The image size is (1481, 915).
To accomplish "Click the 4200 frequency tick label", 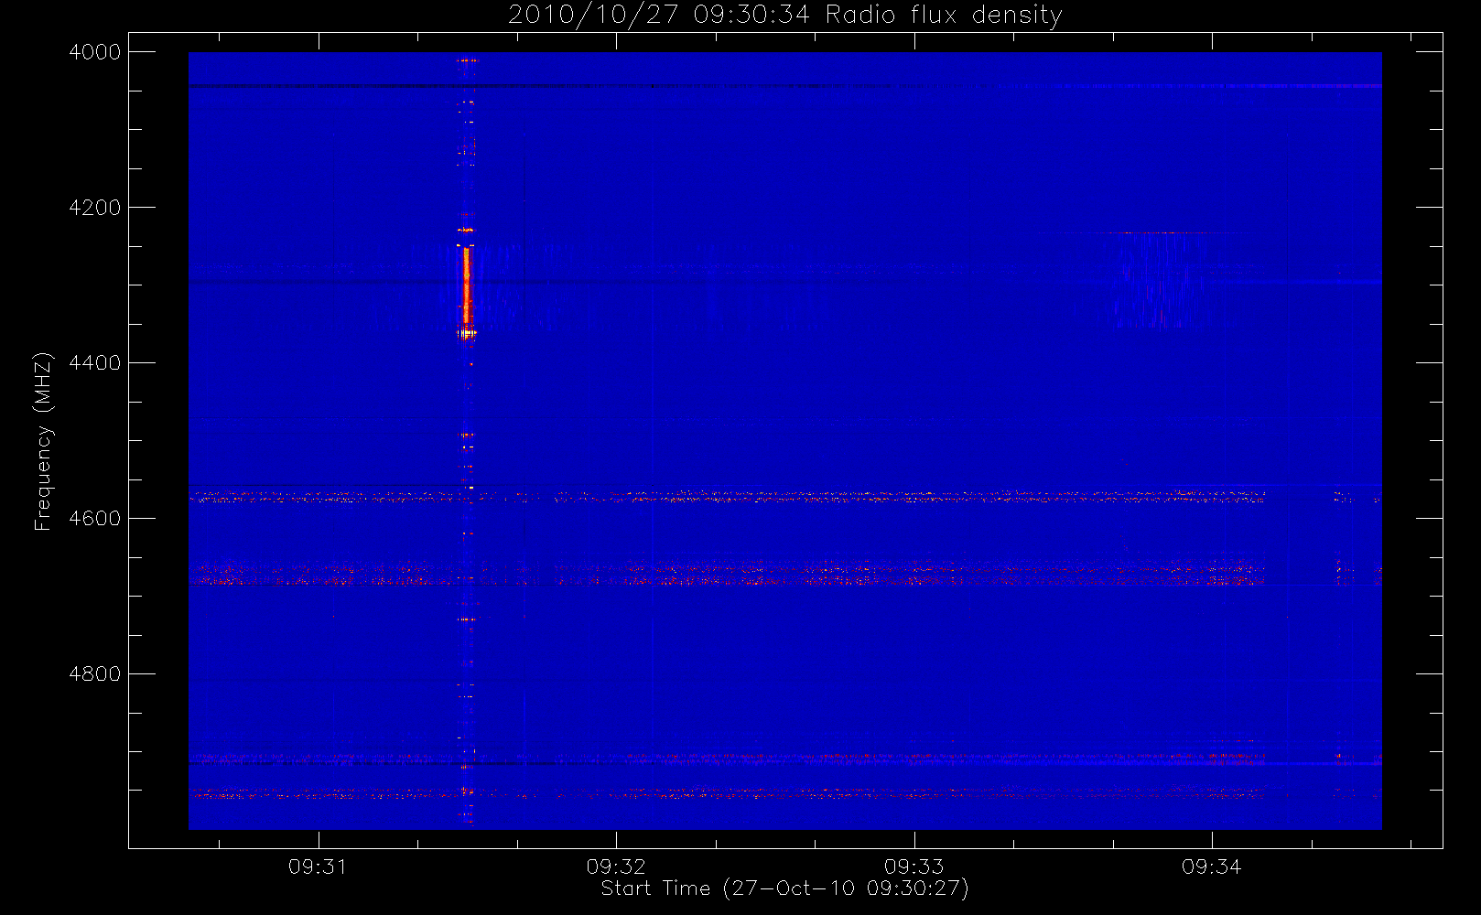I will 95,208.
